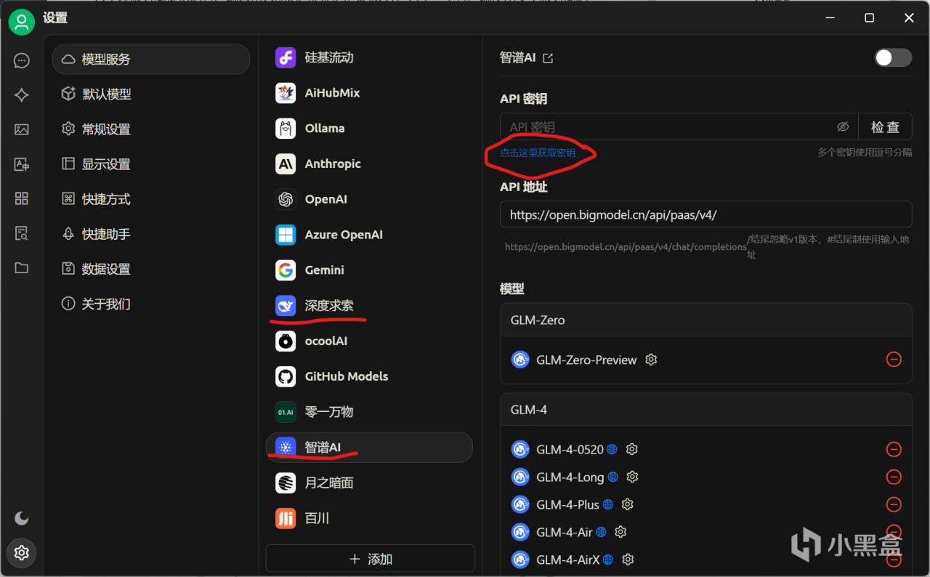The image size is (930, 577).
Task: Open 默认模型 settings section
Action: tap(151, 94)
